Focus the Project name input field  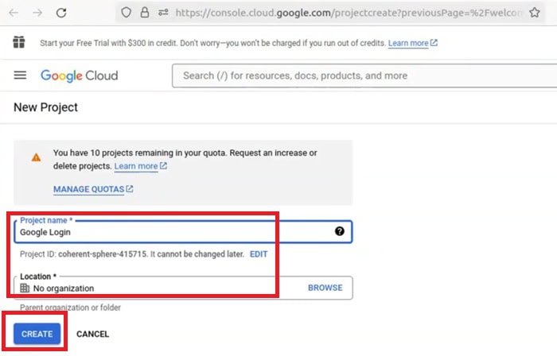(183, 232)
